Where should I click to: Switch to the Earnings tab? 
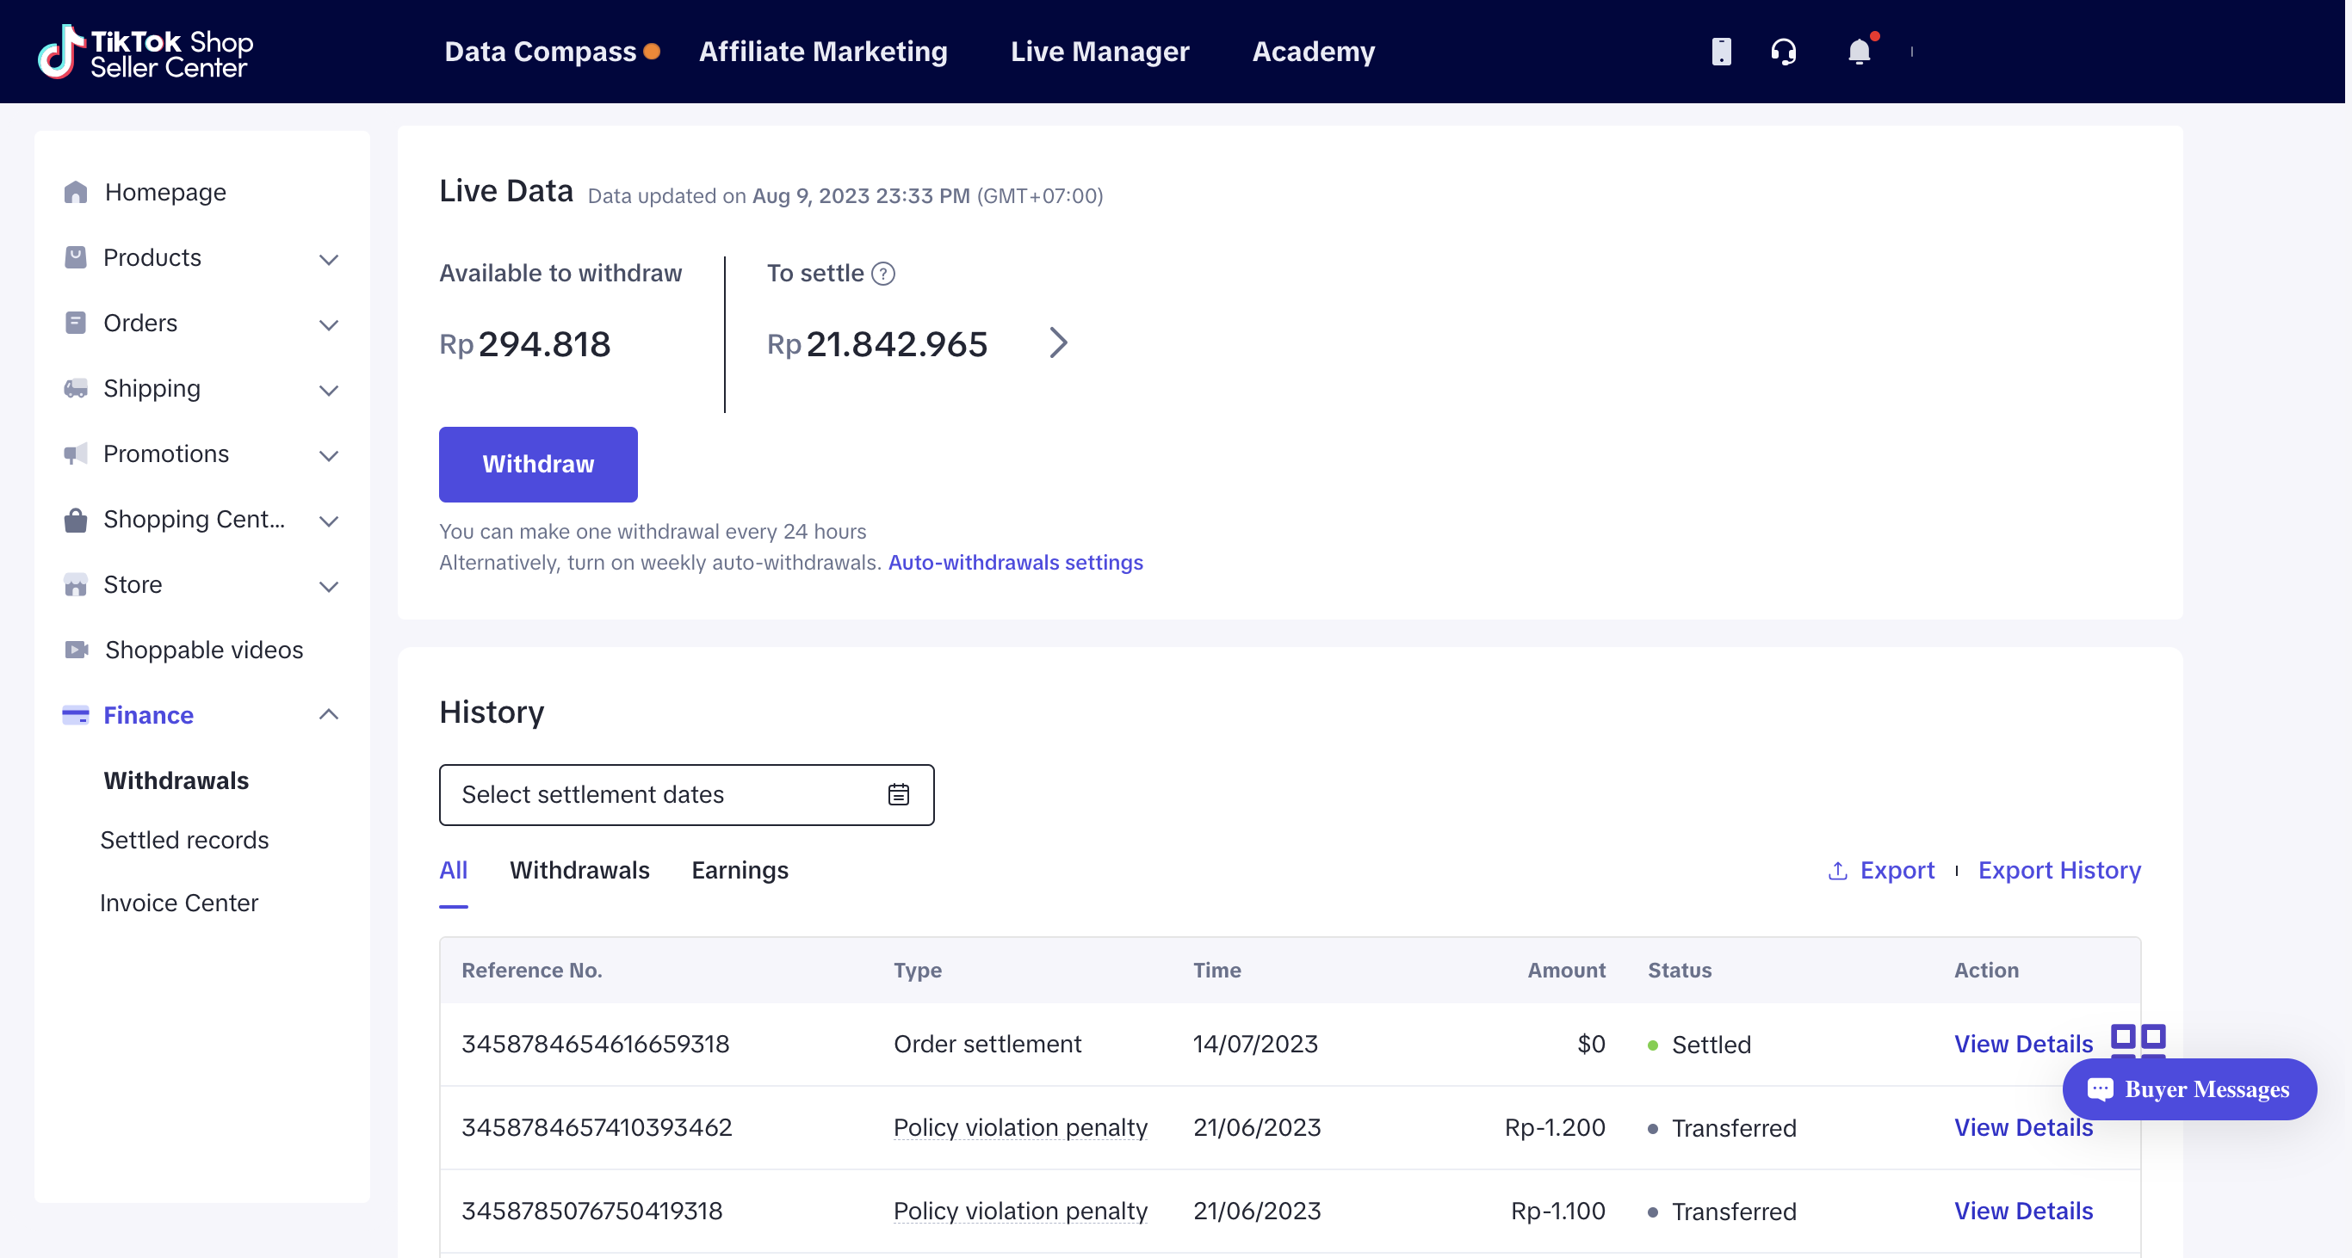pyautogui.click(x=740, y=870)
